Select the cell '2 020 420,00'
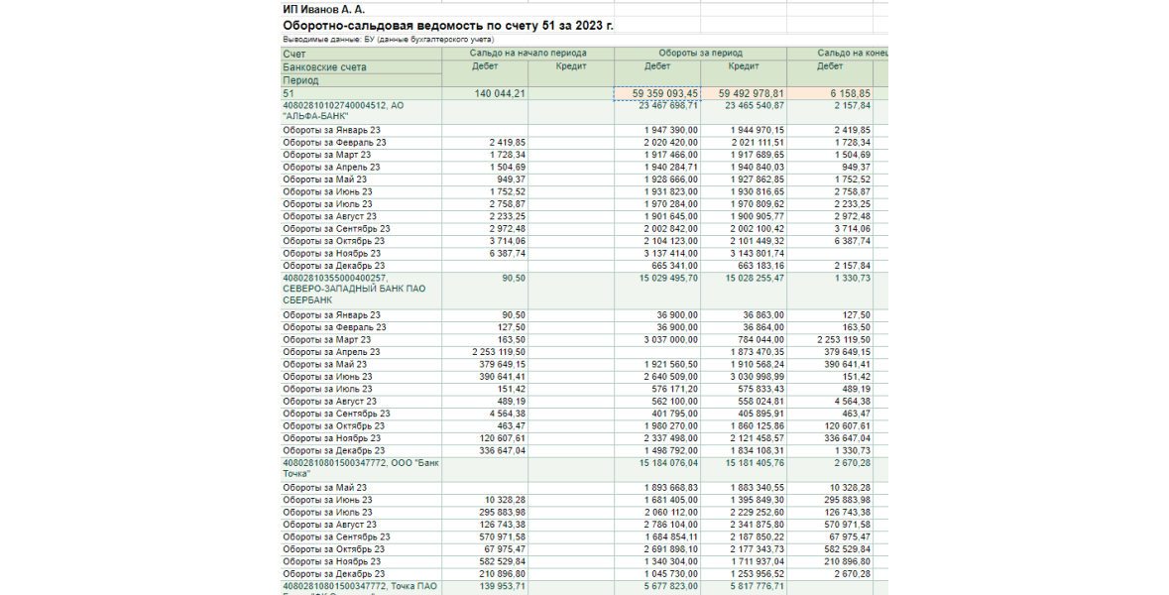1169x595 pixels. (x=656, y=143)
